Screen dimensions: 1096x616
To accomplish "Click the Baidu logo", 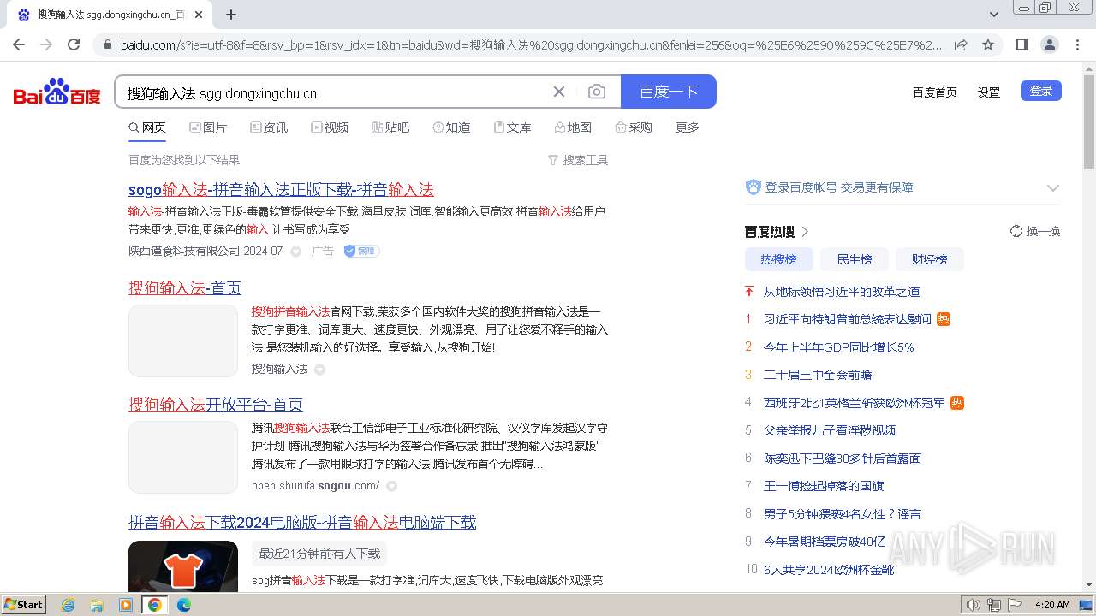I will (x=57, y=92).
